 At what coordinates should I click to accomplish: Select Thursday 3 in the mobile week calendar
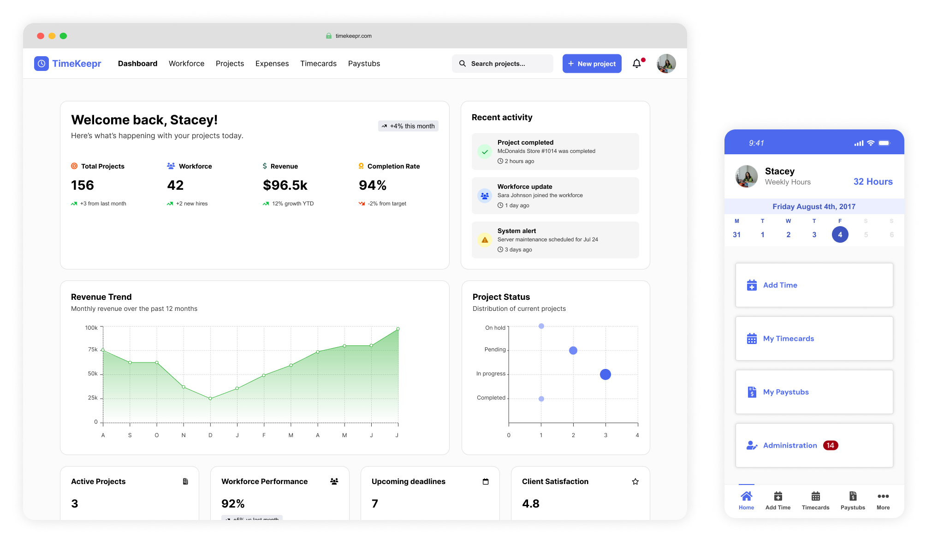pos(814,234)
